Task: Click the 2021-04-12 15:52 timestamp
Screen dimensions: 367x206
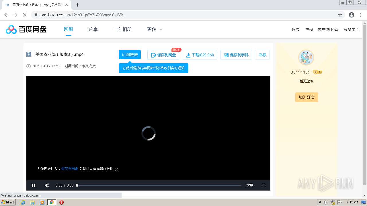Action: tap(46, 66)
